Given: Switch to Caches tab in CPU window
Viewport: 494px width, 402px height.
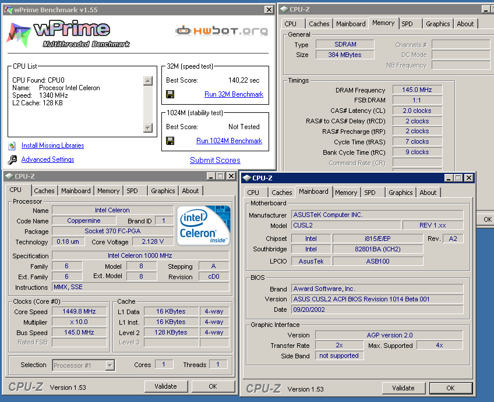Looking at the screenshot, I should click(x=44, y=191).
